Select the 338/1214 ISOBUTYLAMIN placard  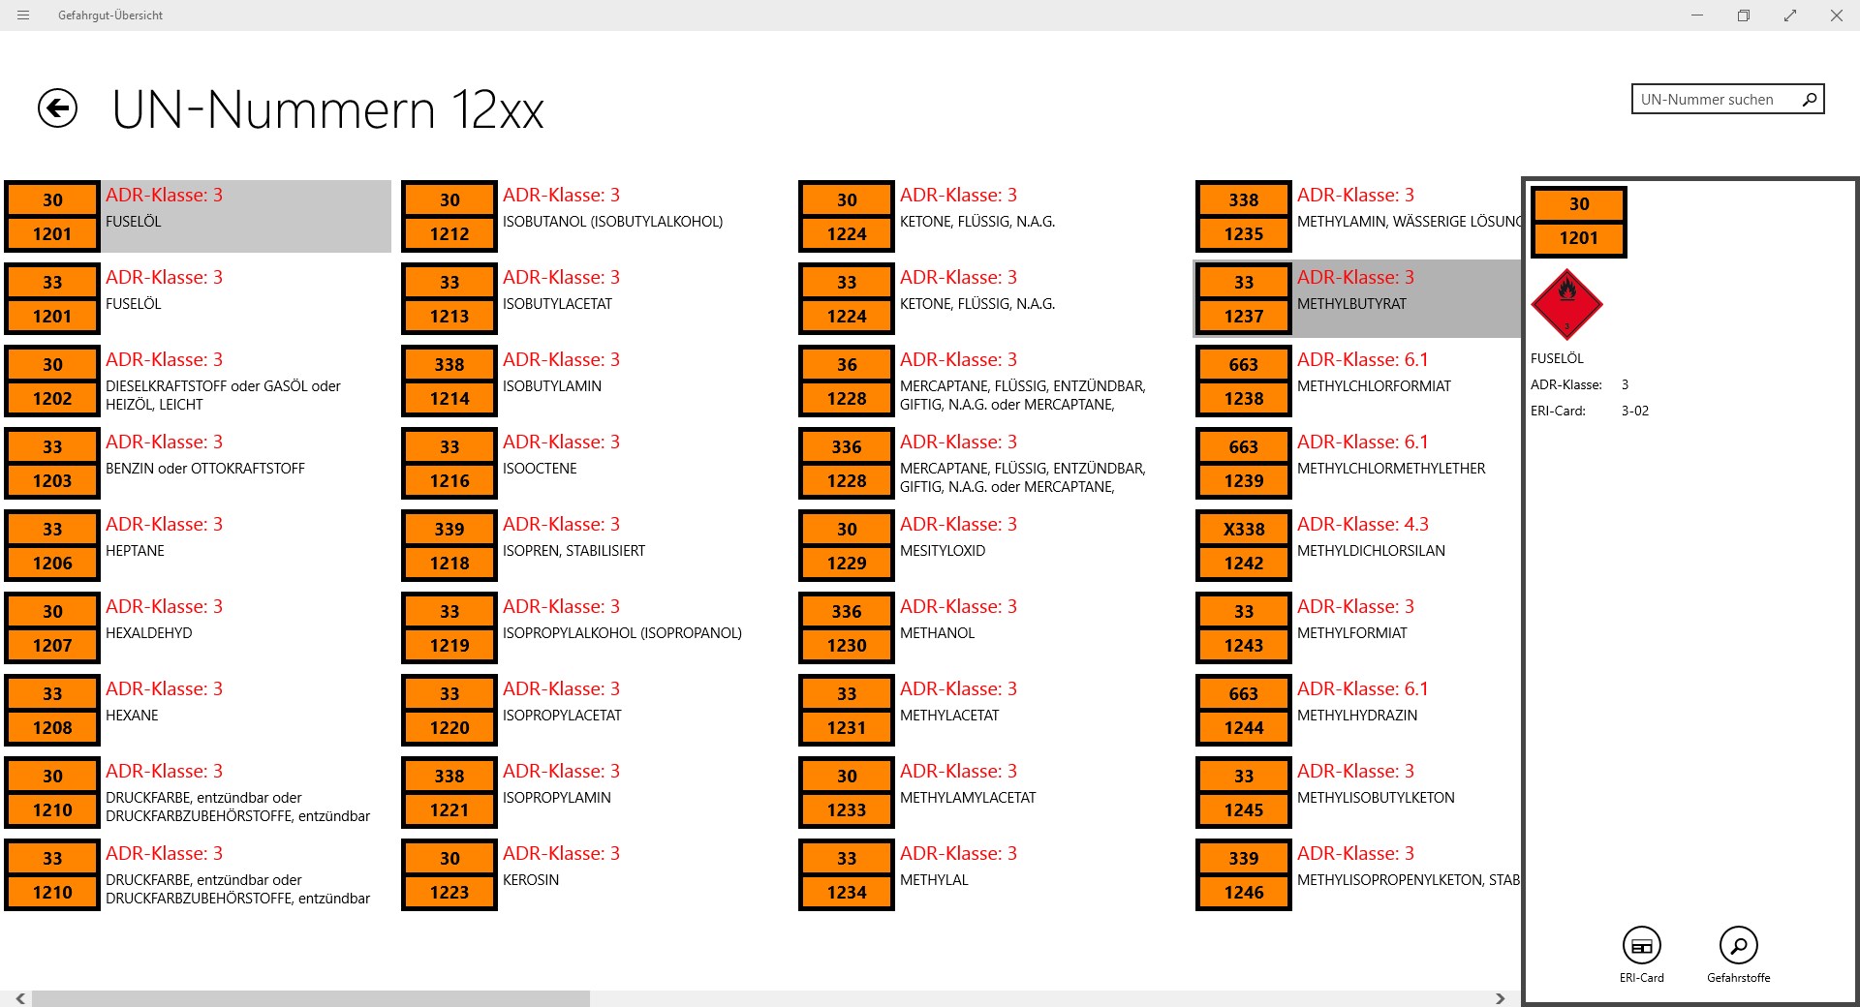pos(449,381)
